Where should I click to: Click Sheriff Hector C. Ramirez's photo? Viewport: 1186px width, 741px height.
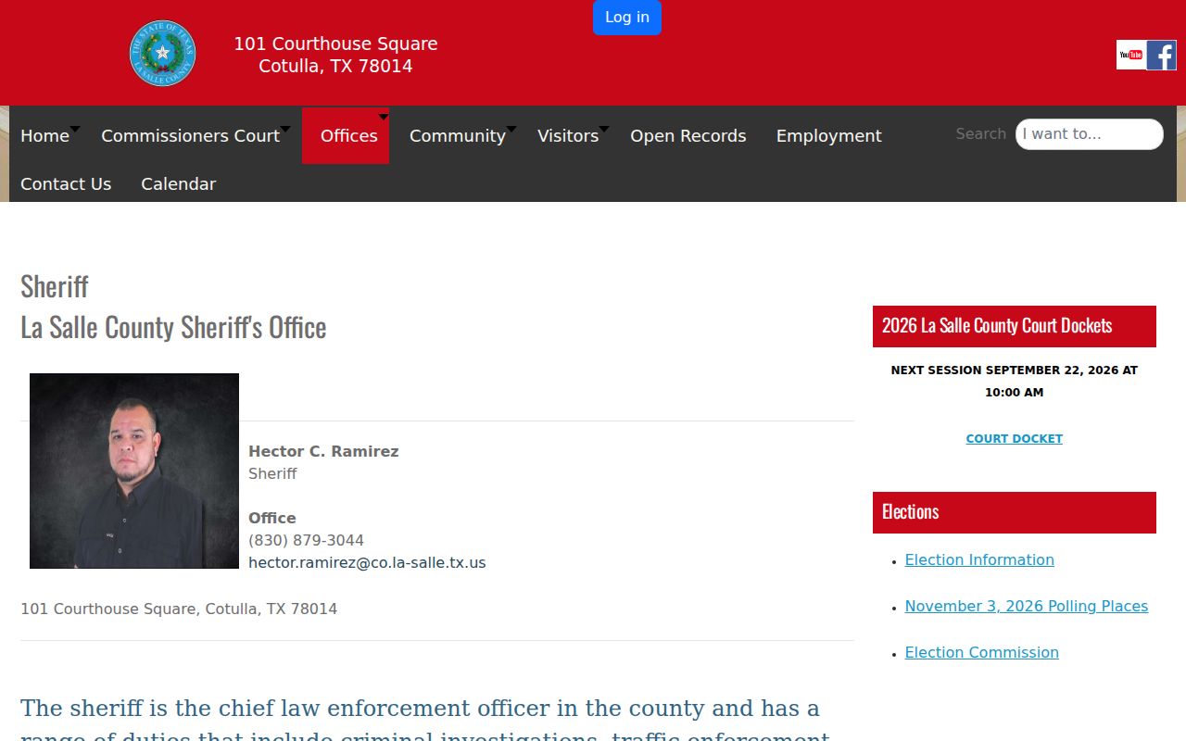point(134,471)
